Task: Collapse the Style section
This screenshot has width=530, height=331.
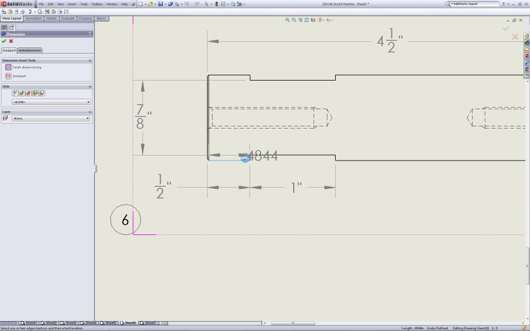Action: pyautogui.click(x=90, y=87)
